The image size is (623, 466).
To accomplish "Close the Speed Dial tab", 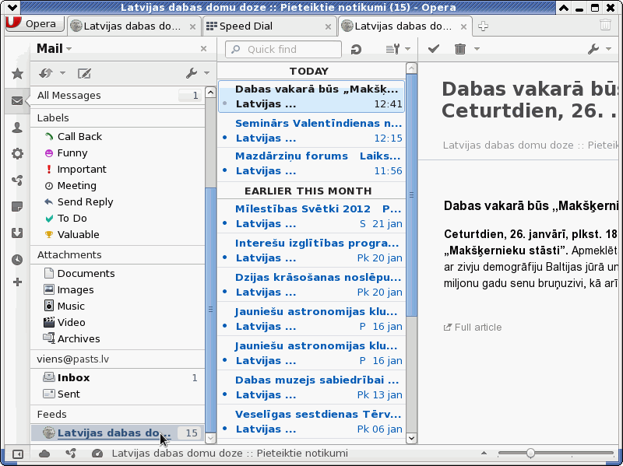I will click(x=328, y=26).
